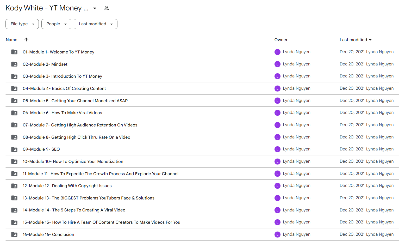Click folder icon for 07-Module 7 Audience Retention
399x249 pixels.
click(x=14, y=125)
